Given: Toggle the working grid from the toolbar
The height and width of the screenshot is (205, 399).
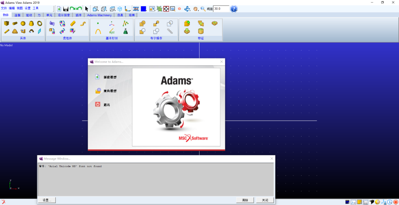Looking at the screenshot, I should pos(136,8).
